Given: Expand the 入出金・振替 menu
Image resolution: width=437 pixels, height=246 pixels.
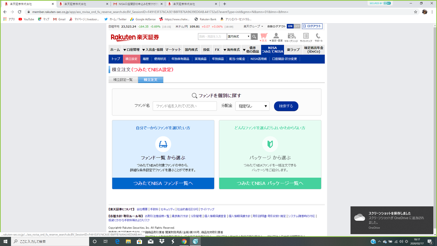Looking at the screenshot, I should click(x=153, y=50).
